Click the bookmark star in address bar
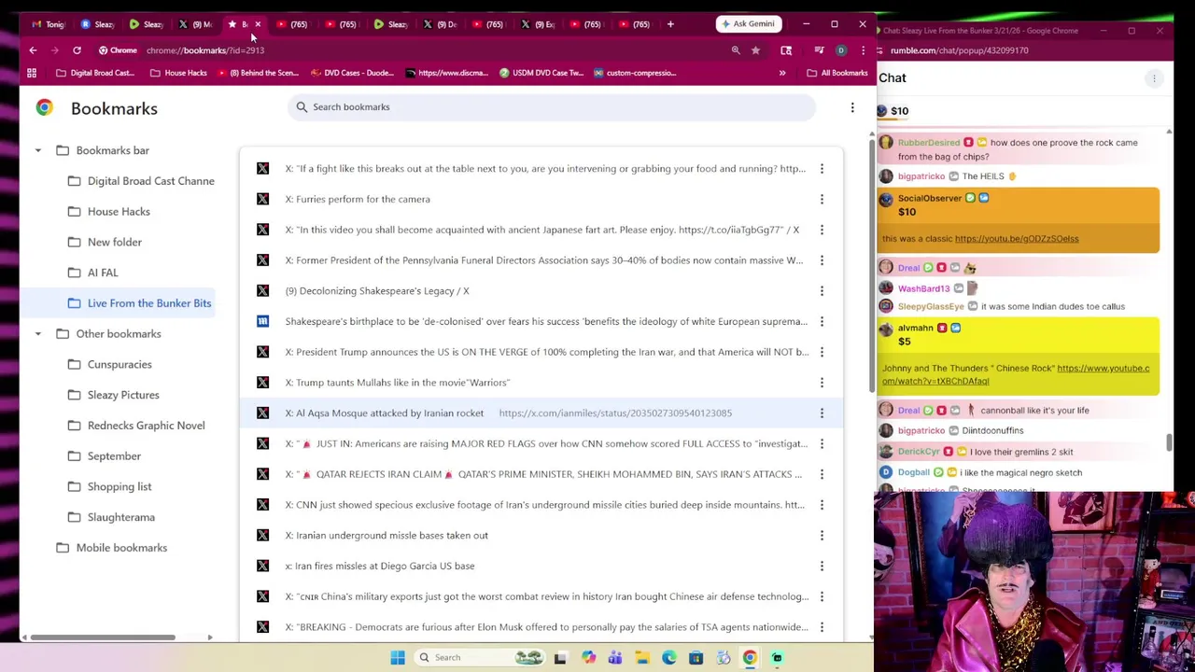 [x=755, y=50]
